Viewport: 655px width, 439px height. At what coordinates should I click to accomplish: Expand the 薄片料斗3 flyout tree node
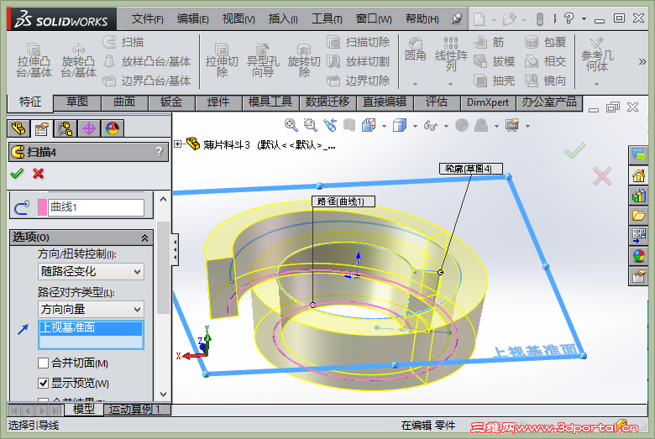click(x=177, y=144)
